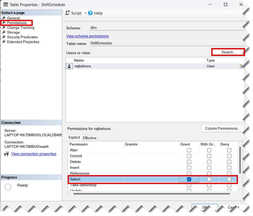Uncheck Grant for Select permission
This screenshot has height=216, width=253.
pos(189,179)
